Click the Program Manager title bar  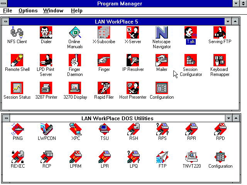(x=120, y=3)
